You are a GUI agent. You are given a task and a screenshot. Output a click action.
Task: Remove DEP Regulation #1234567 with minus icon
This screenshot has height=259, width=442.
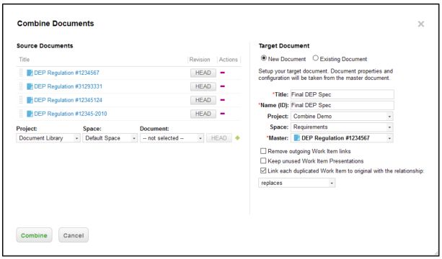[222, 73]
